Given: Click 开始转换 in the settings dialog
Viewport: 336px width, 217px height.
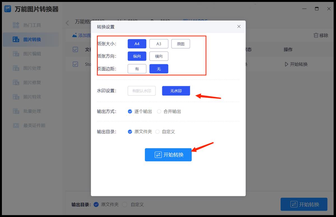Looking at the screenshot, I should (x=168, y=154).
